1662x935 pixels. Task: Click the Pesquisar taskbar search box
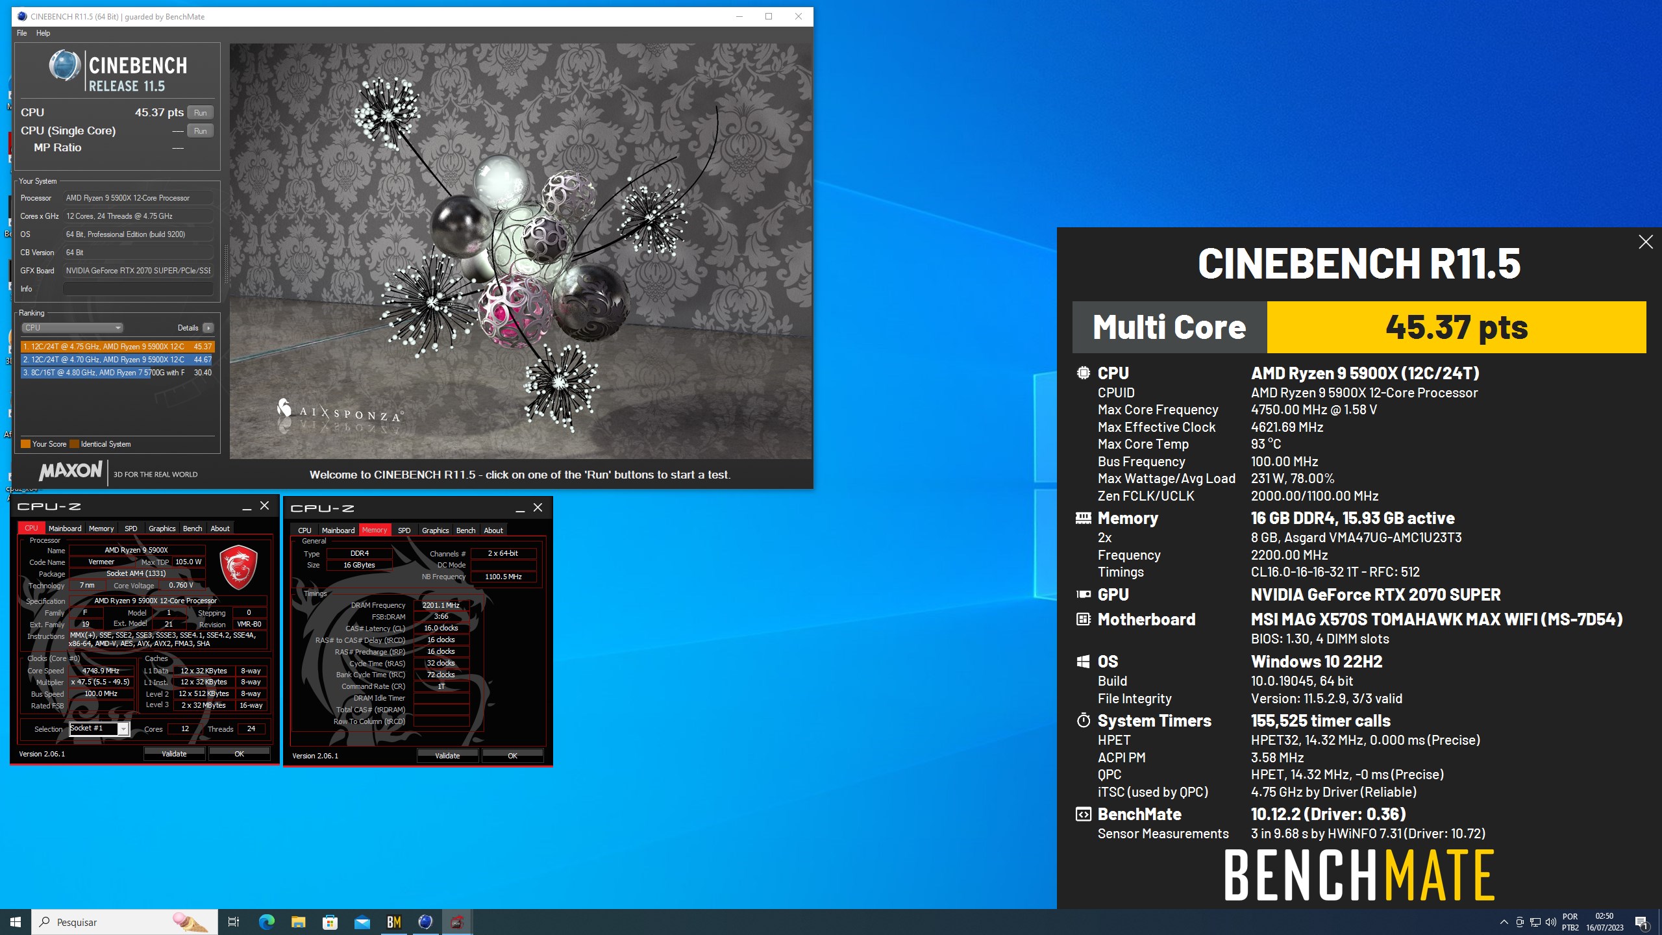[125, 922]
